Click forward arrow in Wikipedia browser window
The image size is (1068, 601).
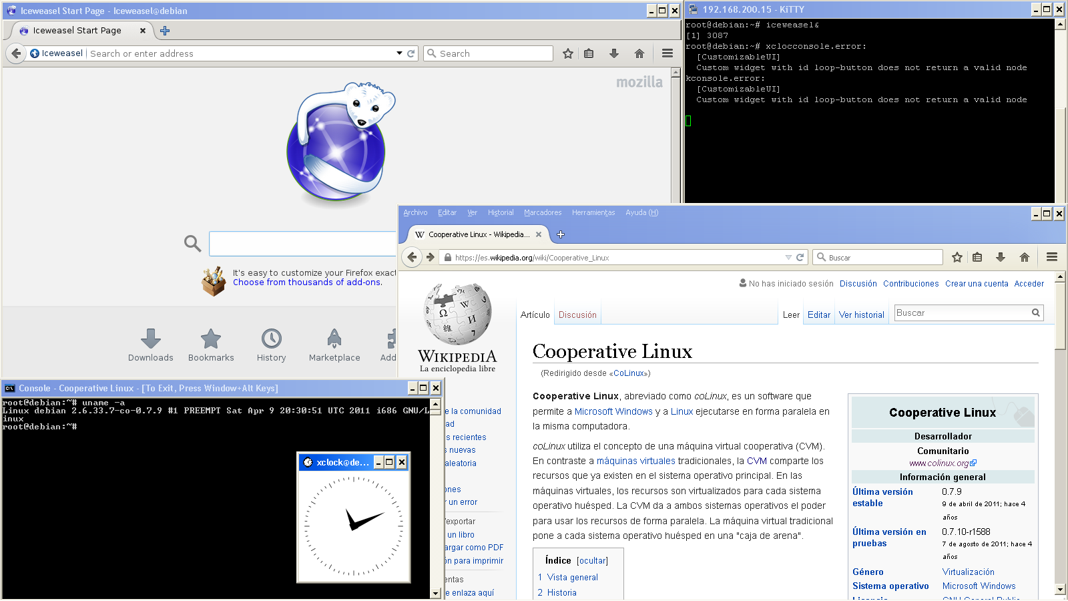431,257
